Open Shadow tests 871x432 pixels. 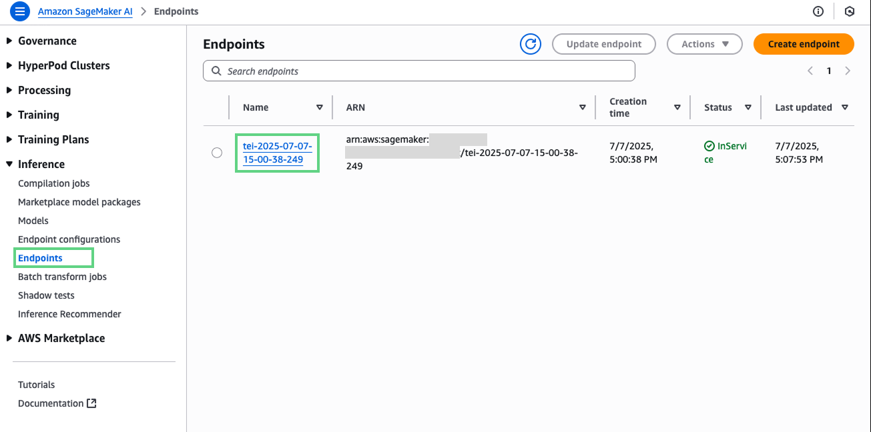point(47,295)
